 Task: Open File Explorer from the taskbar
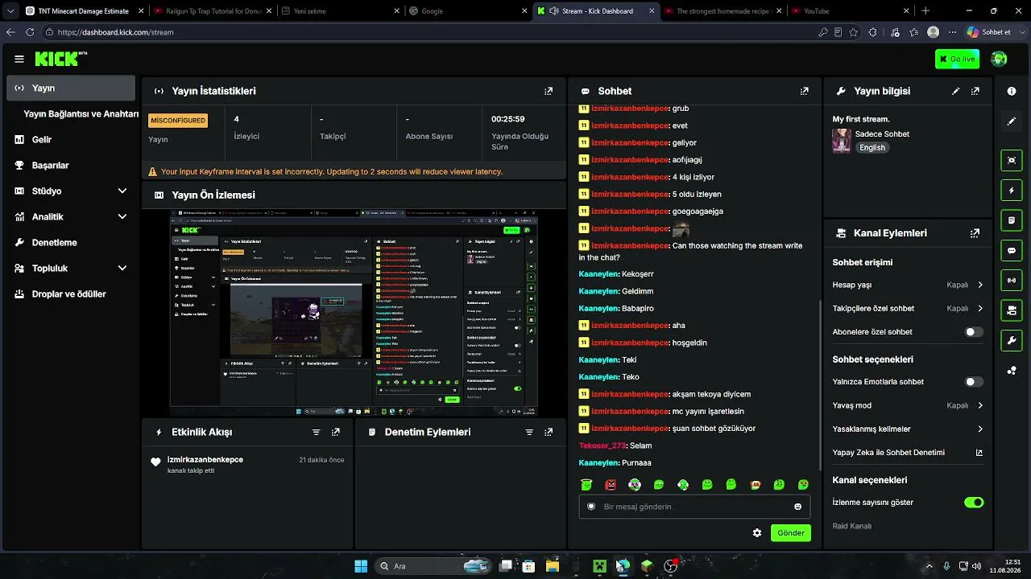553,566
